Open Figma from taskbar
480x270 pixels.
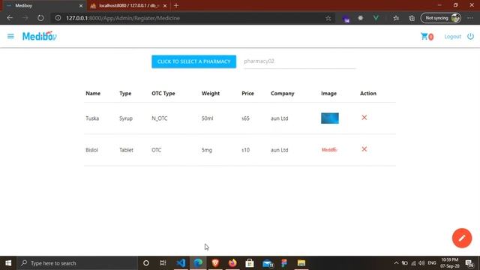pos(284,263)
